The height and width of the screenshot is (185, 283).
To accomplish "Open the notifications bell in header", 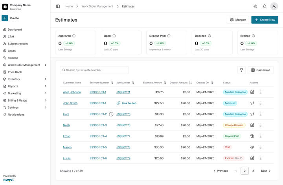I will 265,6.
